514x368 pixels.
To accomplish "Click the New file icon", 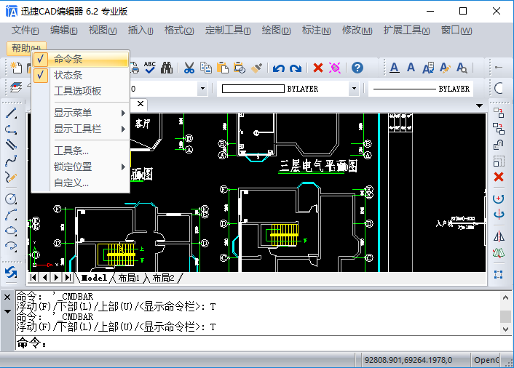I will coord(16,68).
